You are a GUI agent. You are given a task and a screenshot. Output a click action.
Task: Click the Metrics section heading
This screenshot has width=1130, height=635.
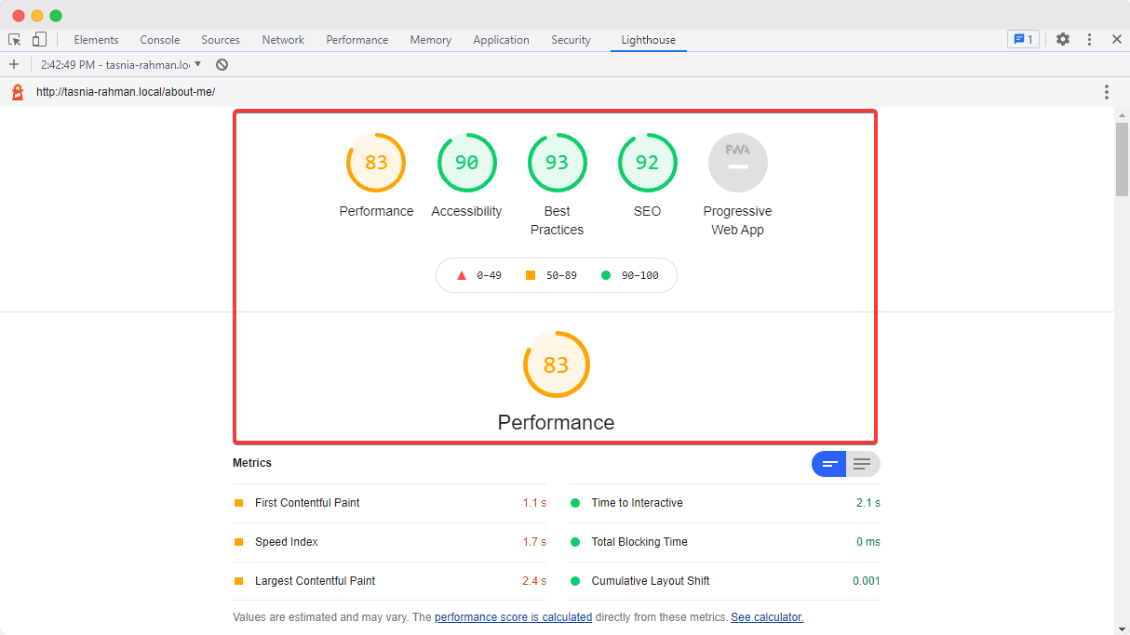[252, 463]
